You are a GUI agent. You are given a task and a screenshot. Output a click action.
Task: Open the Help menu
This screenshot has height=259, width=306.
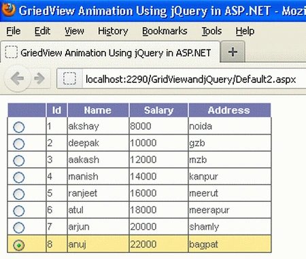click(x=245, y=31)
